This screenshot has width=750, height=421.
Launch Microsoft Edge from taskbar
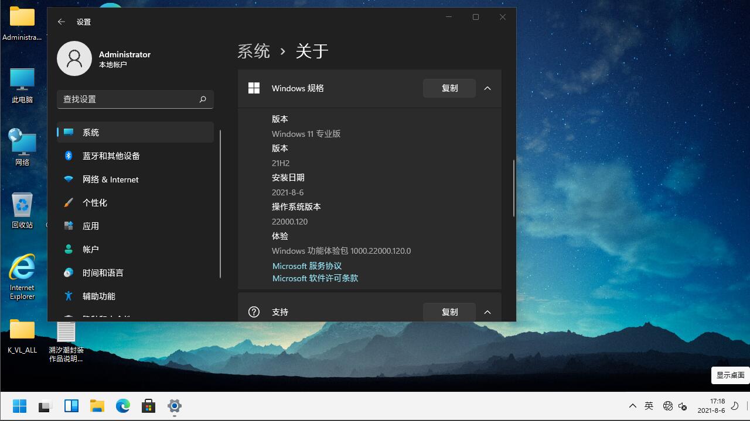point(123,406)
